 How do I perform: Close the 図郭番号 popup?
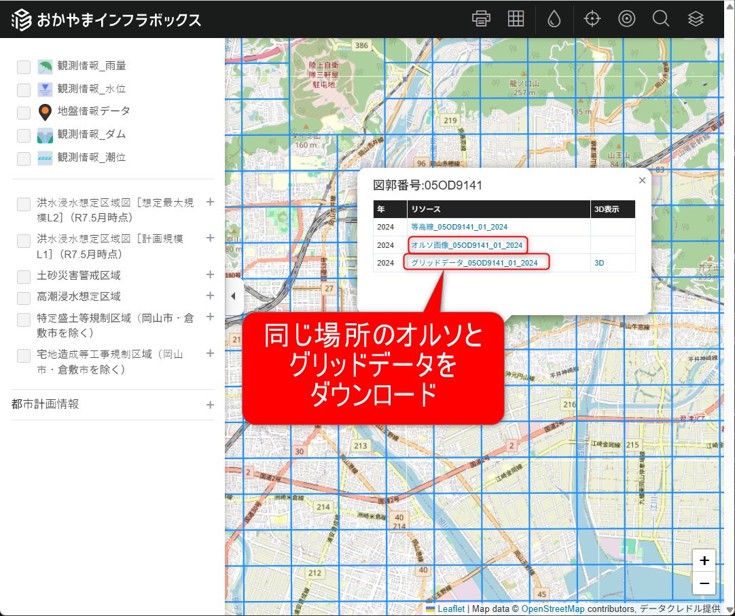click(x=642, y=181)
